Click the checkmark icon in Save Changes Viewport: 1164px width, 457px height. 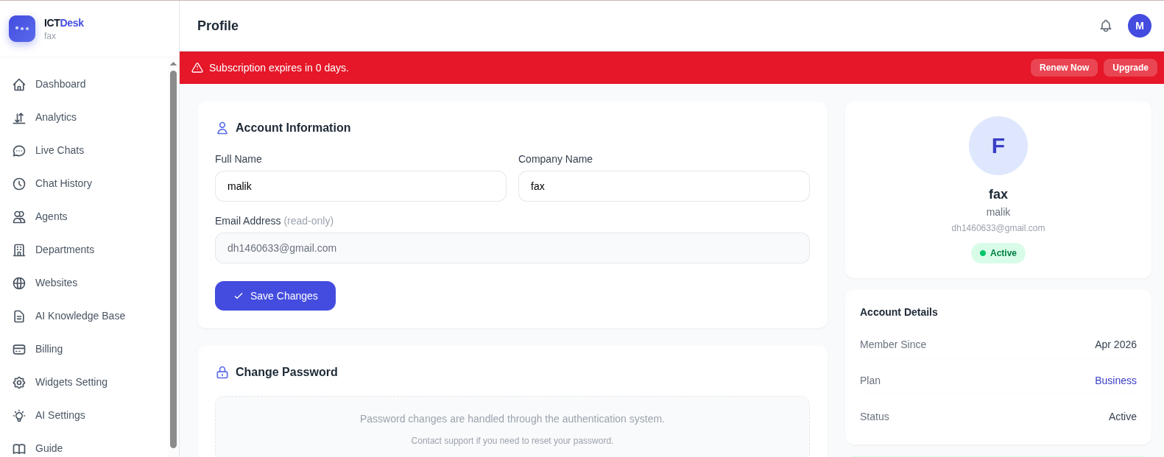239,296
